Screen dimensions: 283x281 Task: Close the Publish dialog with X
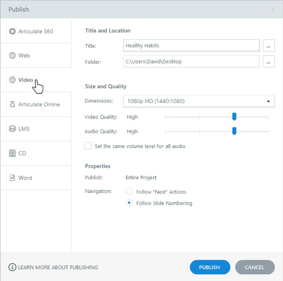point(273,9)
